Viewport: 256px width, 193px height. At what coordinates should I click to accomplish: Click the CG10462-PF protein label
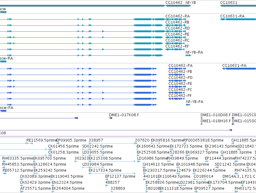pos(180,96)
